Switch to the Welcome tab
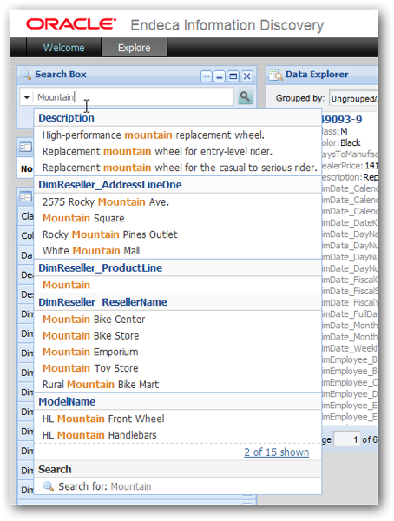The image size is (394, 521). 63,48
